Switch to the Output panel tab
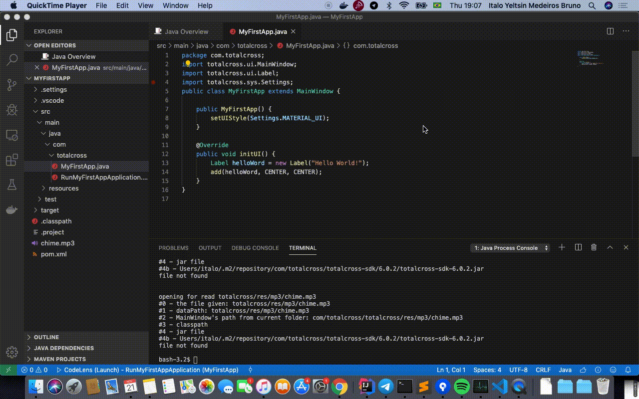 point(210,248)
